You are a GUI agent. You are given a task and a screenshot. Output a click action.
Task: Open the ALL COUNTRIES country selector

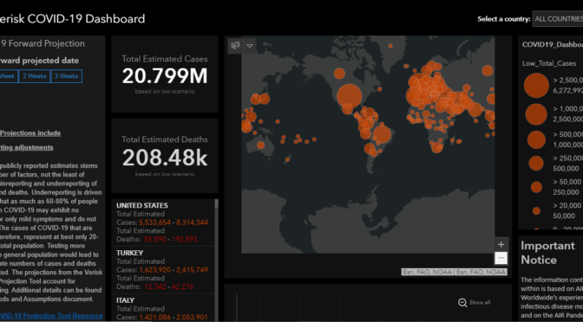(x=558, y=19)
